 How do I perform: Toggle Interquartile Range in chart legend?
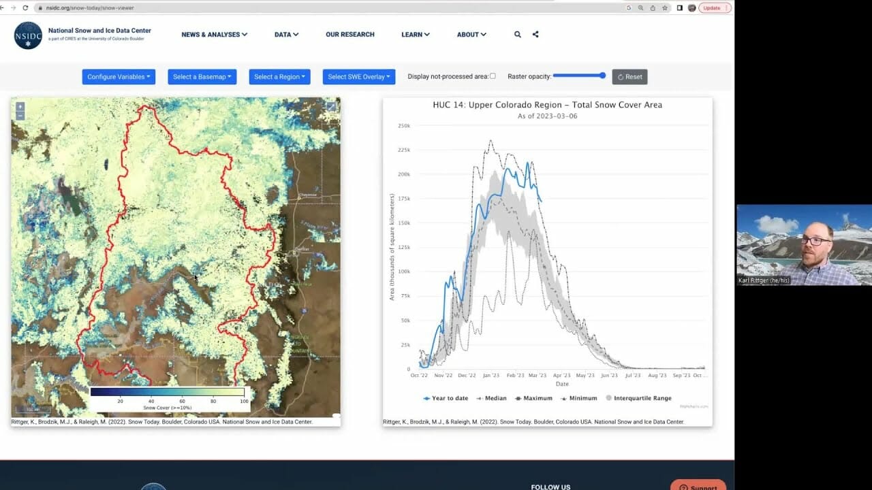coord(638,398)
